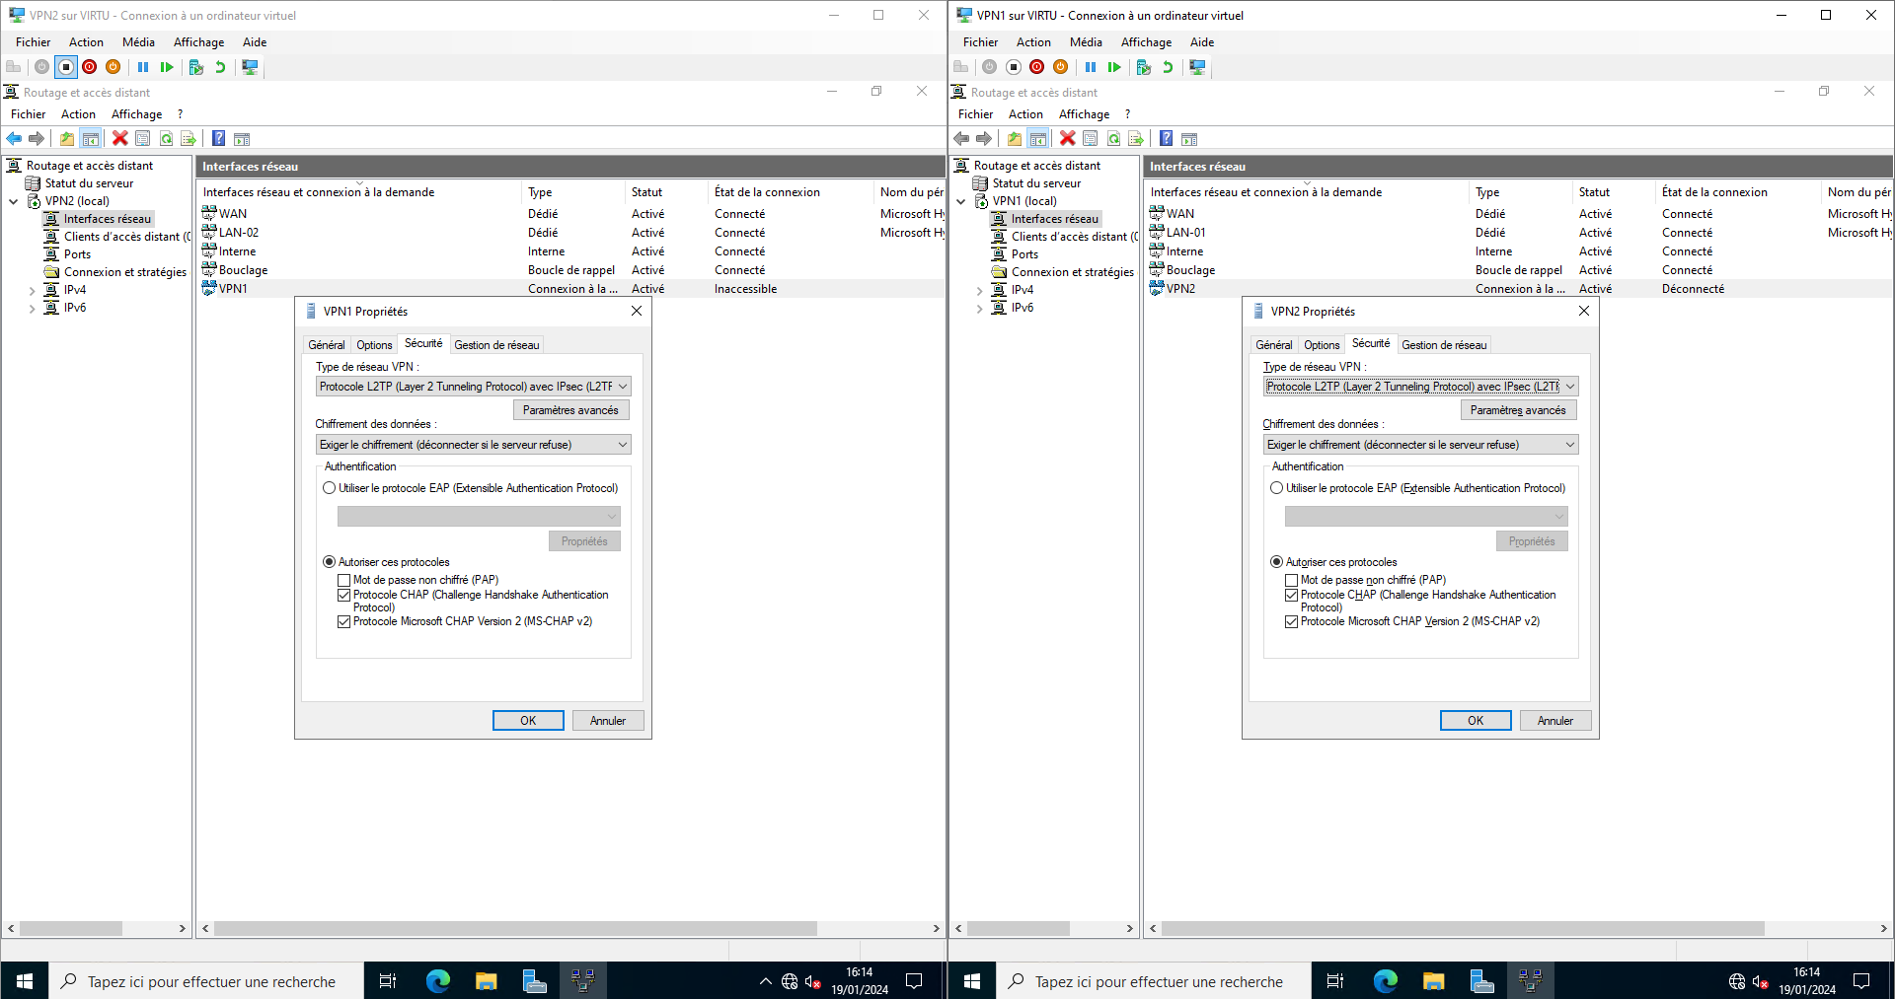This screenshot has height=999, width=1895.
Task: Pause the VPN1 virtual machine
Action: (x=1091, y=67)
